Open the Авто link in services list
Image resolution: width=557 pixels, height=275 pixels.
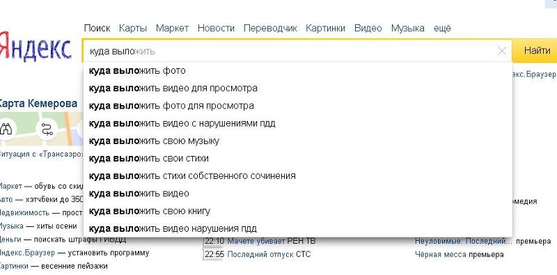(6, 199)
